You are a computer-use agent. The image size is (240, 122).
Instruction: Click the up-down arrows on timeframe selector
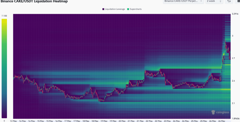click(x=220, y=1)
